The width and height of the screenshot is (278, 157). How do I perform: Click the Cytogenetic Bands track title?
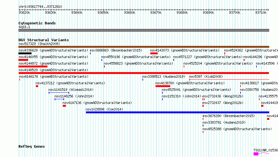pyautogui.click(x=37, y=23)
